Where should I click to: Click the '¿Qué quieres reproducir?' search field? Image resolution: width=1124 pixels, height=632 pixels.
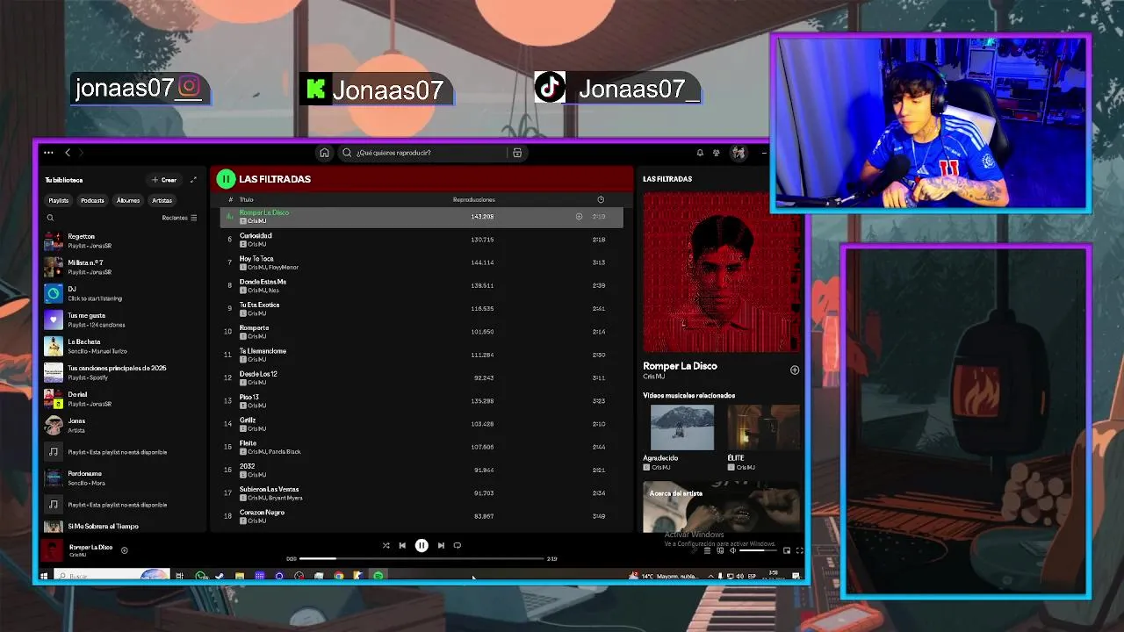coord(422,153)
